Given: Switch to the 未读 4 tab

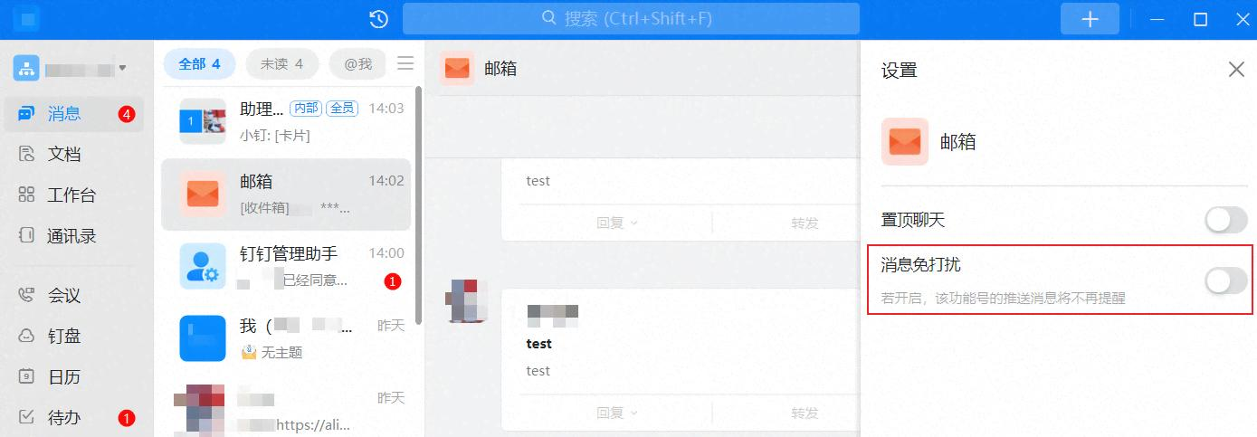Looking at the screenshot, I should 282,64.
